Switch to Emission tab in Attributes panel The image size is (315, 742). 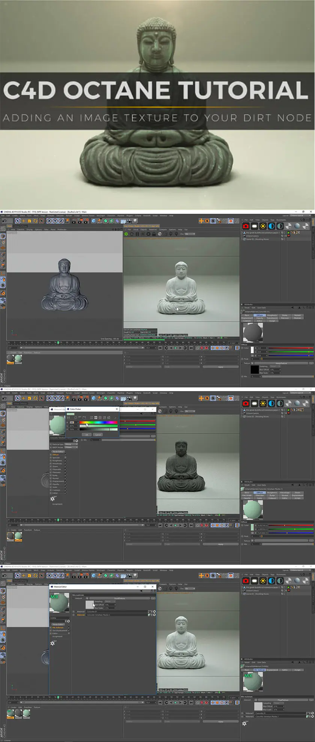[x=285, y=318]
